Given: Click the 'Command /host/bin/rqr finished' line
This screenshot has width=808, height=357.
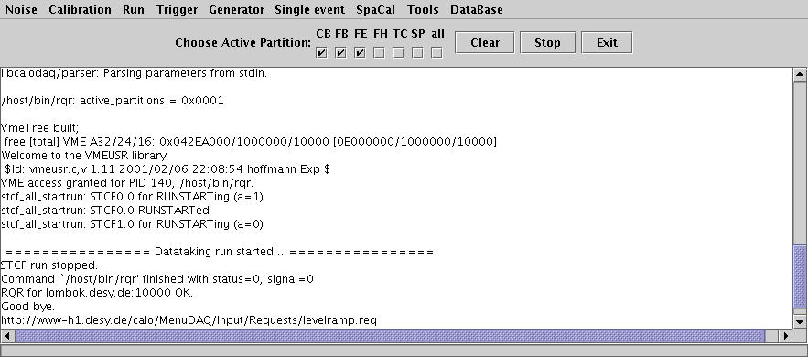Looking at the screenshot, I should (x=157, y=279).
